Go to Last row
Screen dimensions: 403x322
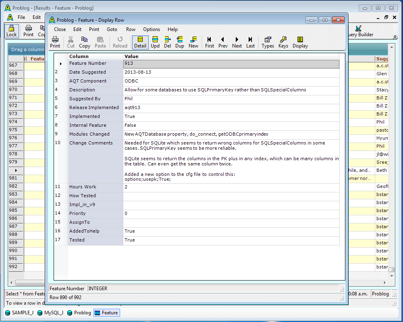click(x=250, y=42)
